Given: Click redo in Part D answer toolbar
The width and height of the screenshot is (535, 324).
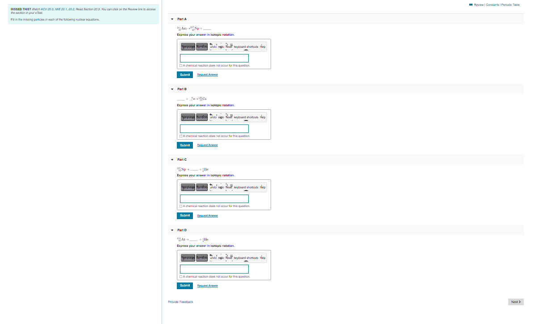Looking at the screenshot, I should pos(221,258).
